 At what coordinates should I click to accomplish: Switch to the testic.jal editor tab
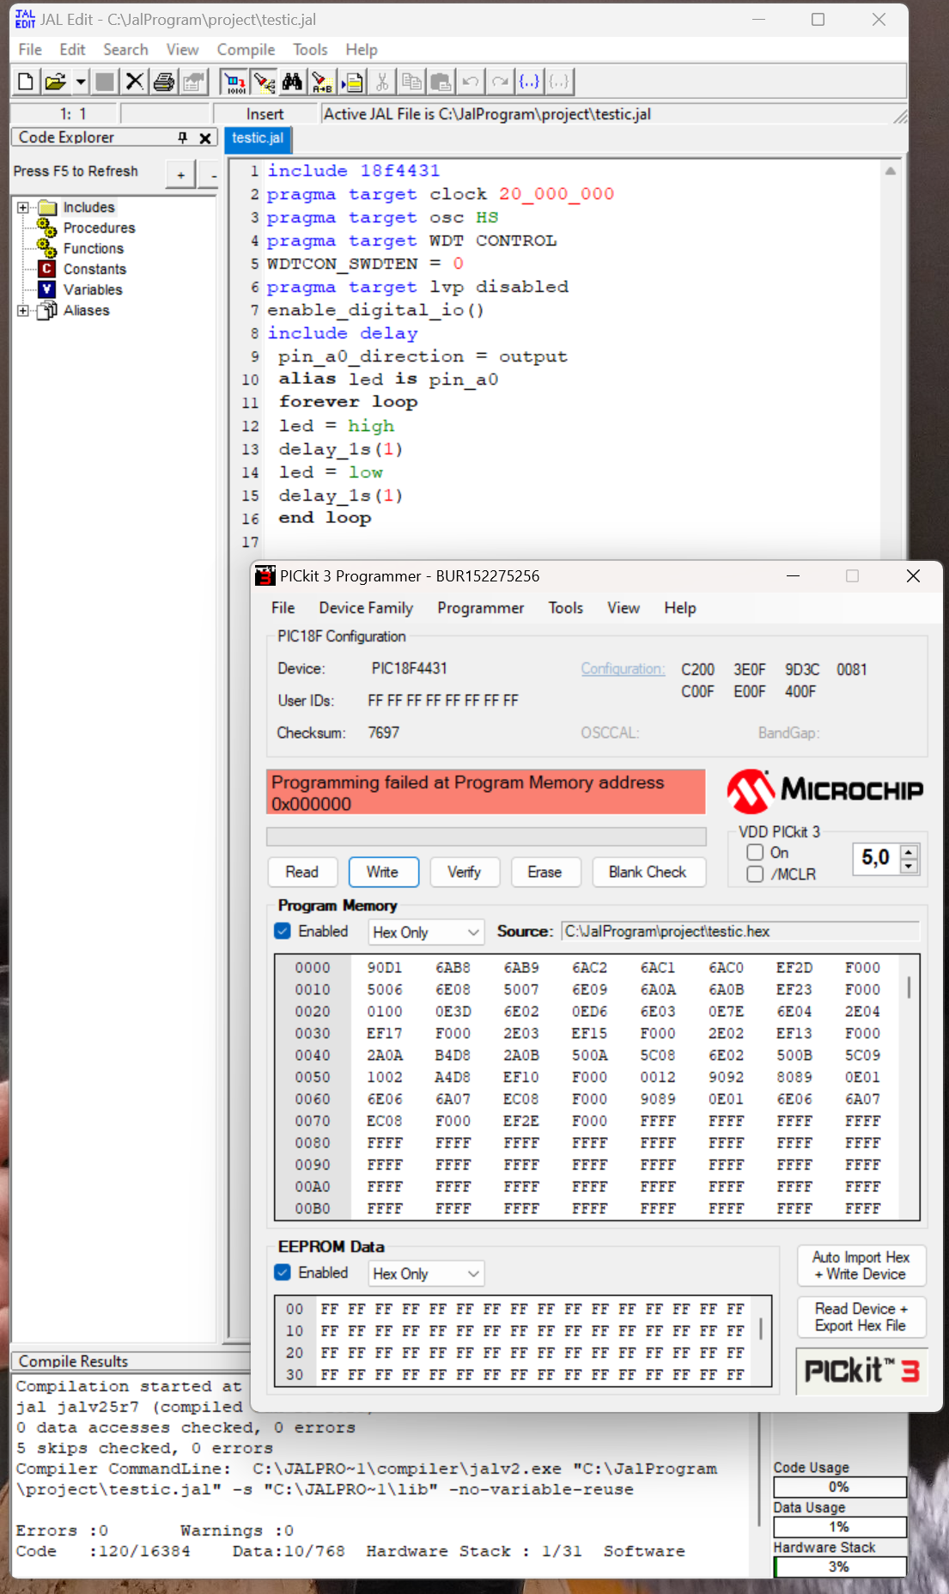point(258,138)
